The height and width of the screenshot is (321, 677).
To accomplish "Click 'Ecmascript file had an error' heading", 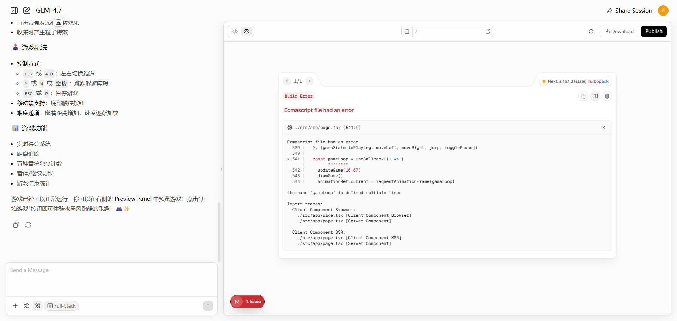I will tap(319, 110).
